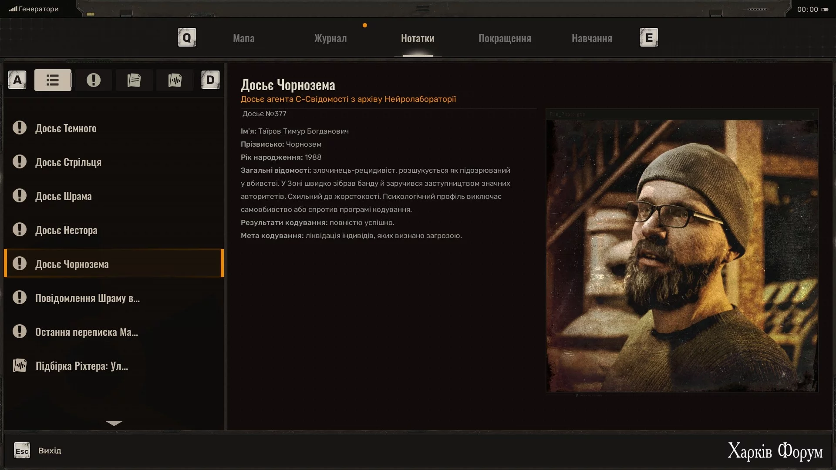Screen dimensions: 836x470
Task: Open the Повідомлення Шраму note
Action: coord(114,298)
